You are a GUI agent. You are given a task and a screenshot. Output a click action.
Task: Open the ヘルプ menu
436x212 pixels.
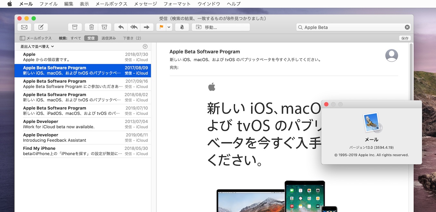point(234,4)
